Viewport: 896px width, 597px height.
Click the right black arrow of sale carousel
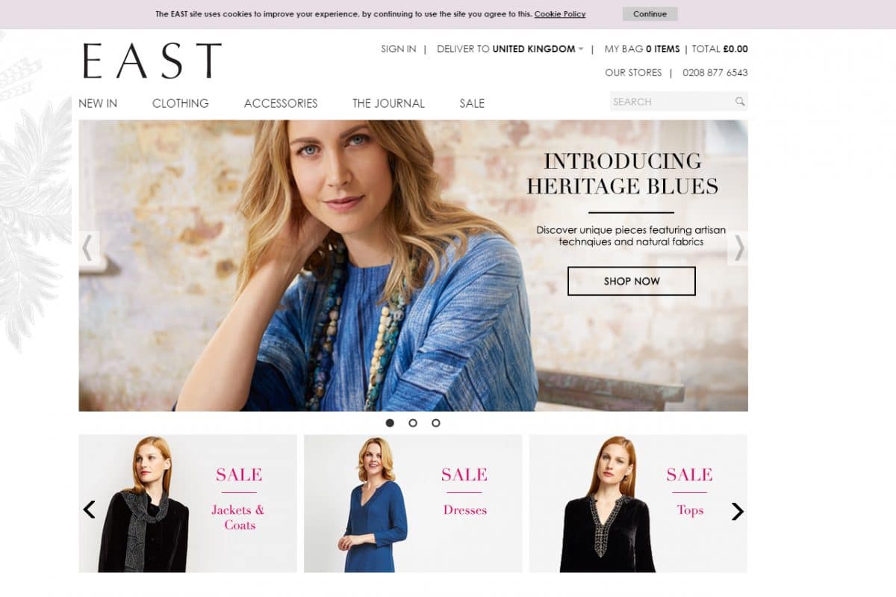coord(737,511)
